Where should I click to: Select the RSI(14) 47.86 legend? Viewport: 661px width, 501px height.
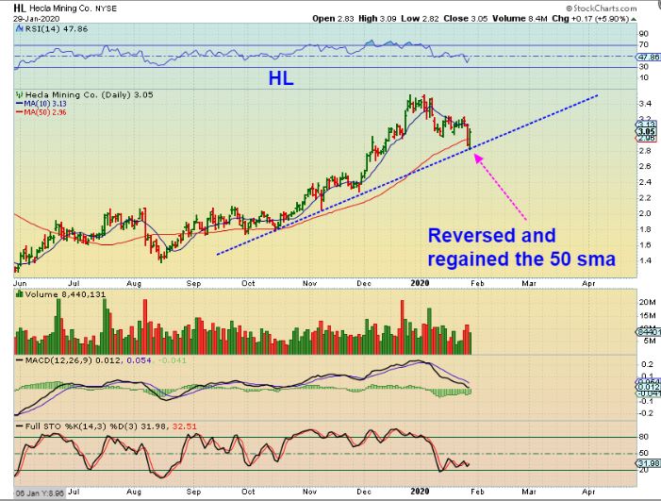coord(57,28)
